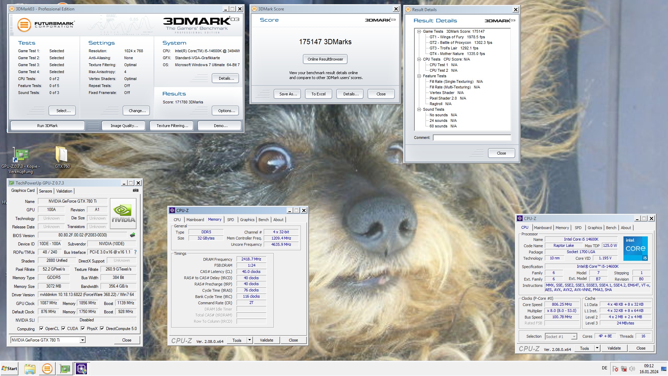The height and width of the screenshot is (376, 668).
Task: Click the Comment input field in Result Details
Action: point(472,138)
